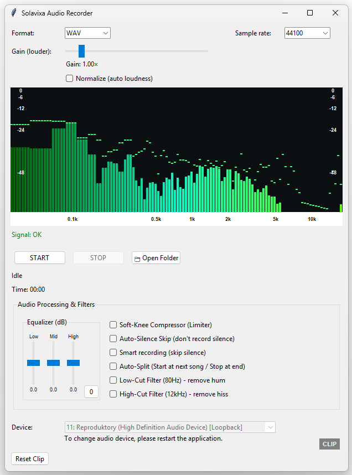Viewport: 352px width, 475px height.
Task: Click the 1k frequency axis label
Action: [192, 219]
